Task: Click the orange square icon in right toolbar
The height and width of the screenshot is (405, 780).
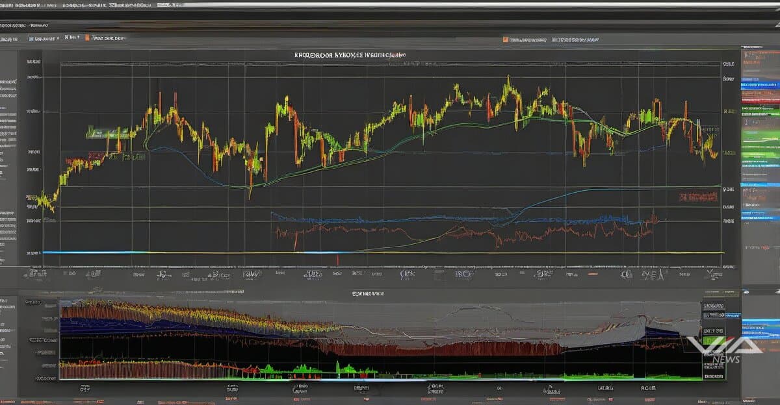Action: coord(506,40)
